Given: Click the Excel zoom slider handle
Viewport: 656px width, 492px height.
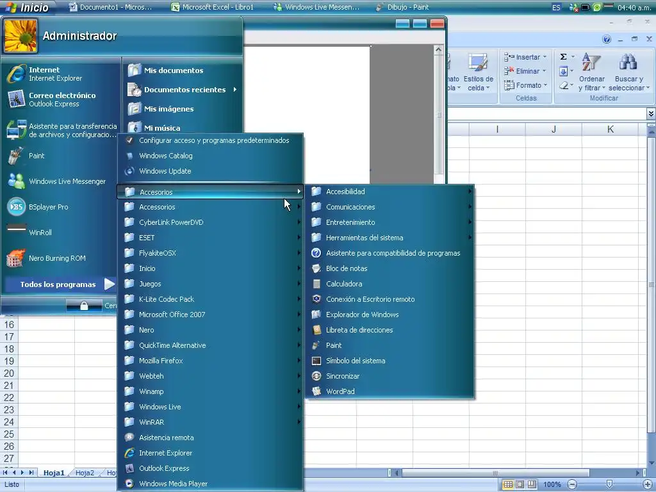Looking at the screenshot, I should coord(610,484).
